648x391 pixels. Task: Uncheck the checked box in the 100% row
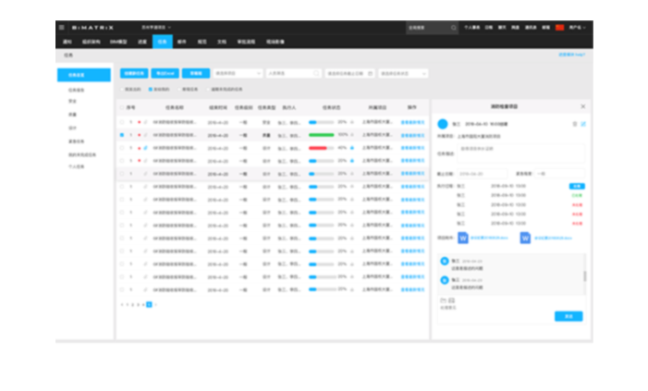coord(122,135)
